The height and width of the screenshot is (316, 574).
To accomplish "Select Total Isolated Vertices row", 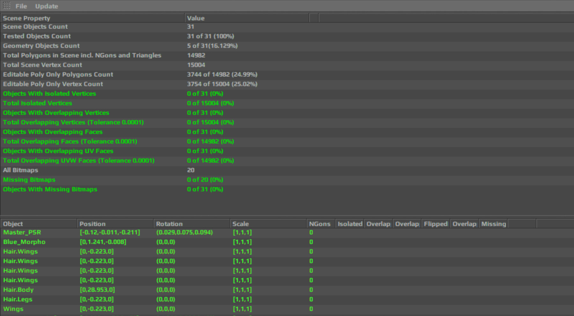I will [x=287, y=103].
